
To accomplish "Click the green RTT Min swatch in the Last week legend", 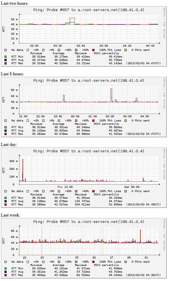I will point(6,268).
